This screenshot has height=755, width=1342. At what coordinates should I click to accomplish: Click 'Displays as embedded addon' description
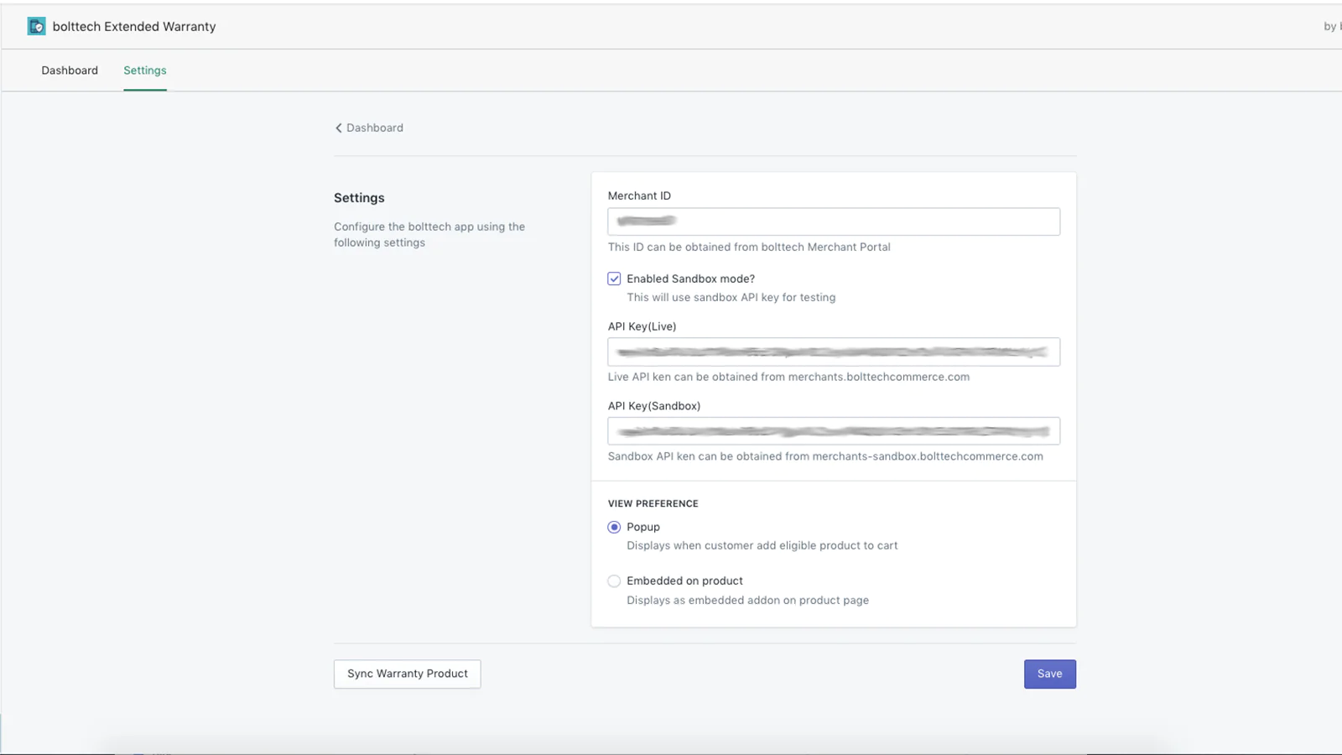click(747, 600)
